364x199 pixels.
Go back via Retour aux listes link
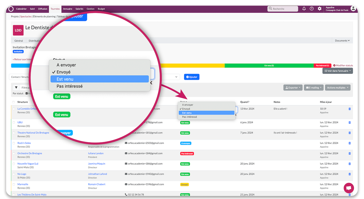click(x=22, y=59)
